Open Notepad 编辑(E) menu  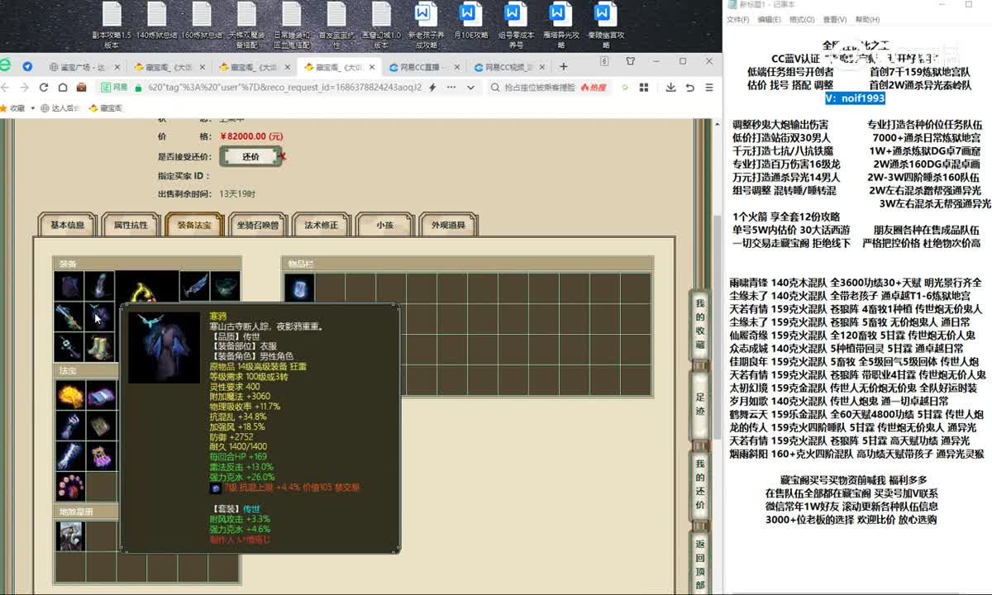coord(769,19)
